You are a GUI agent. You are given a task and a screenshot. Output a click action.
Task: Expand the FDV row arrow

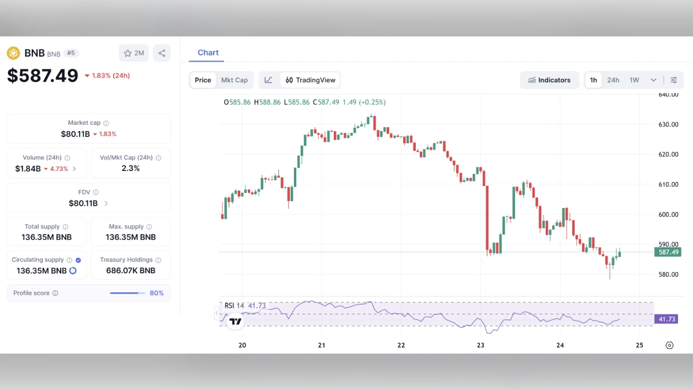click(x=107, y=203)
